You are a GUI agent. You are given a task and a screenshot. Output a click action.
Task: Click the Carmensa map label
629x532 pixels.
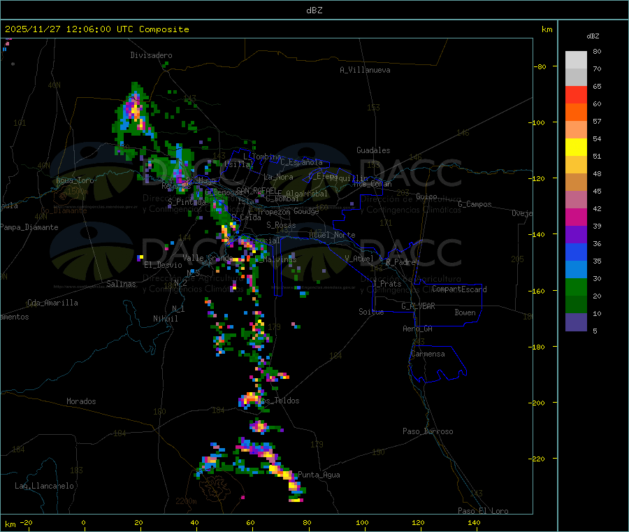(x=428, y=354)
